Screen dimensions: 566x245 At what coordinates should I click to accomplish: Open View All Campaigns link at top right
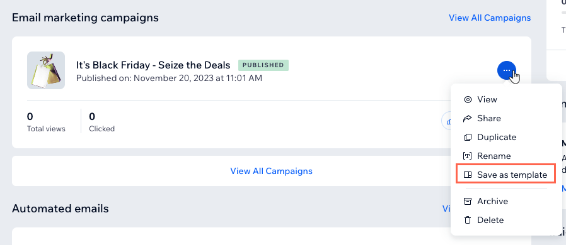[x=490, y=18]
